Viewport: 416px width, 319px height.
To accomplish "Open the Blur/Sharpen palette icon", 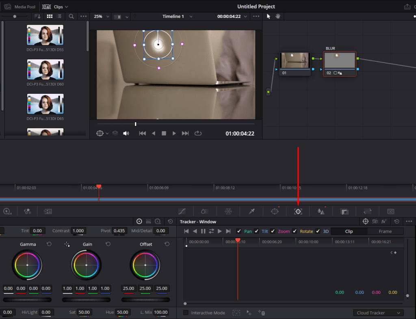I will click(321, 211).
